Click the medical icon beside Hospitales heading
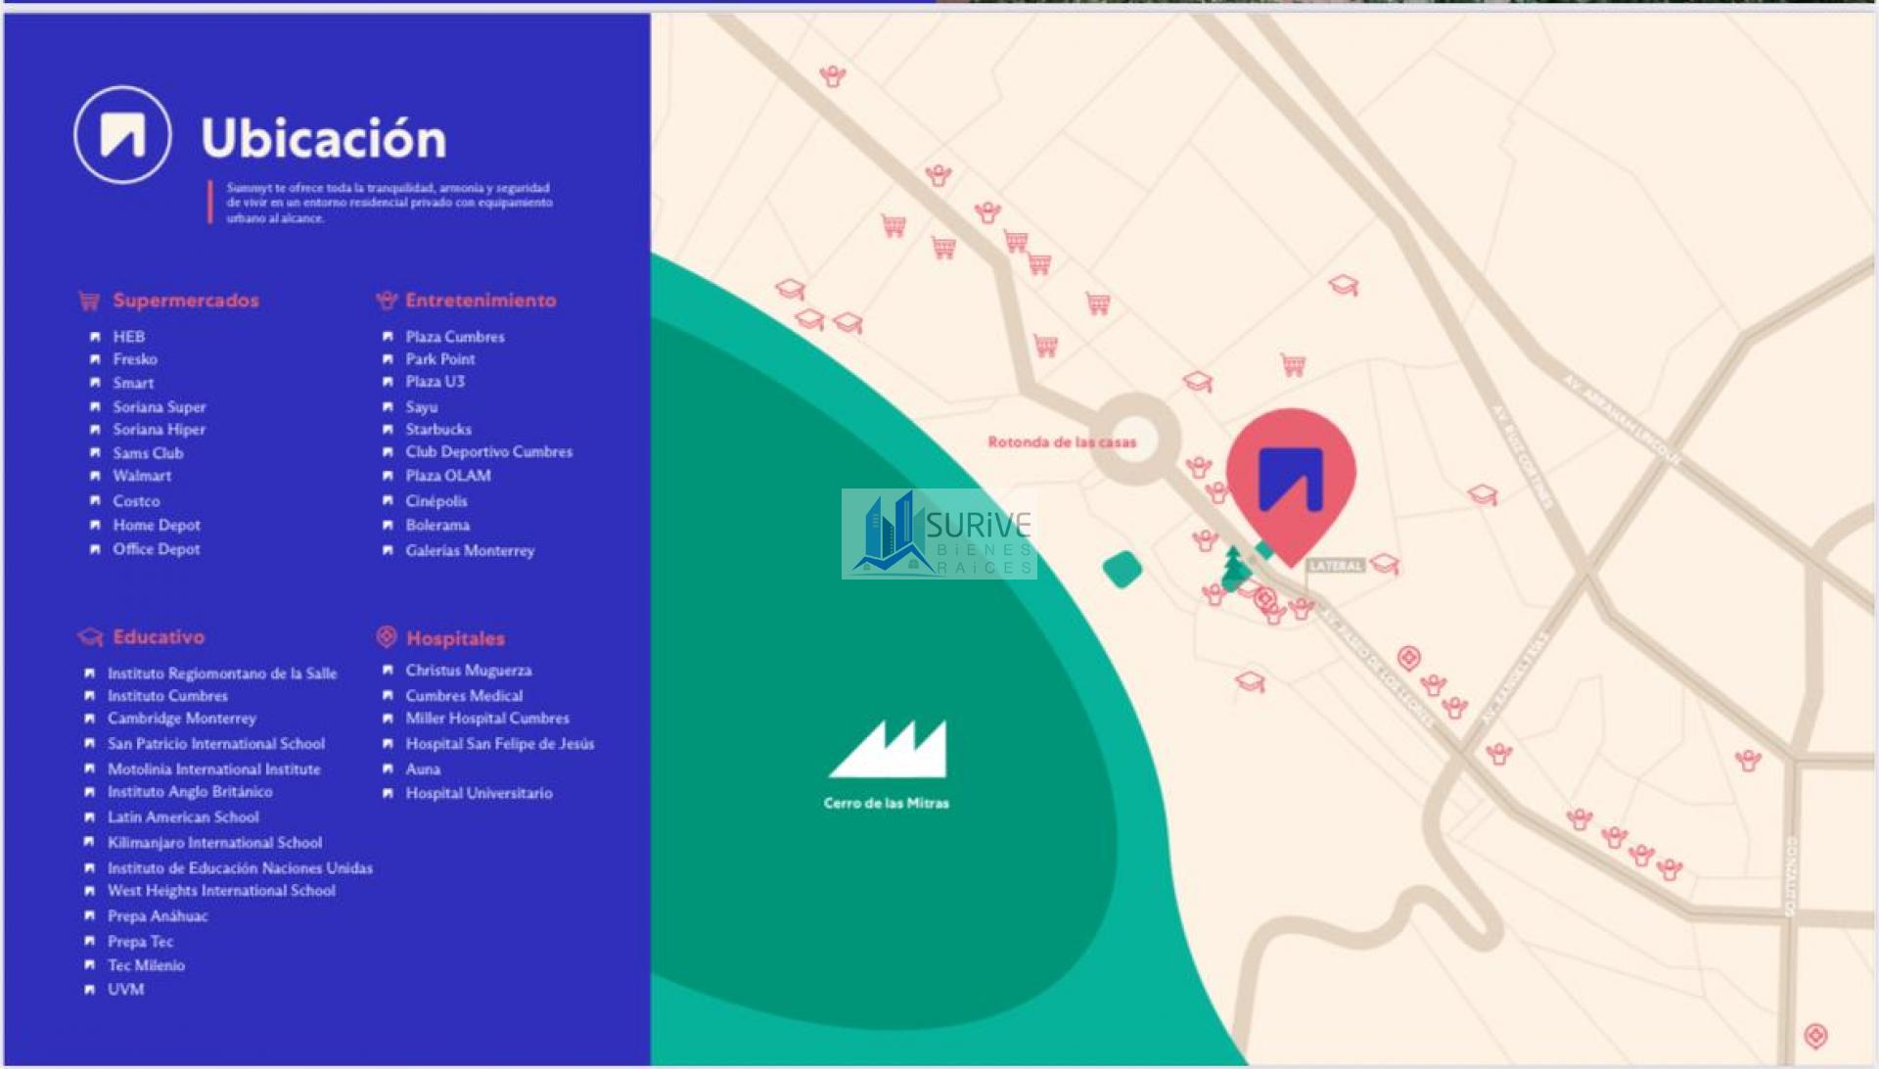1879x1069 pixels. (387, 637)
